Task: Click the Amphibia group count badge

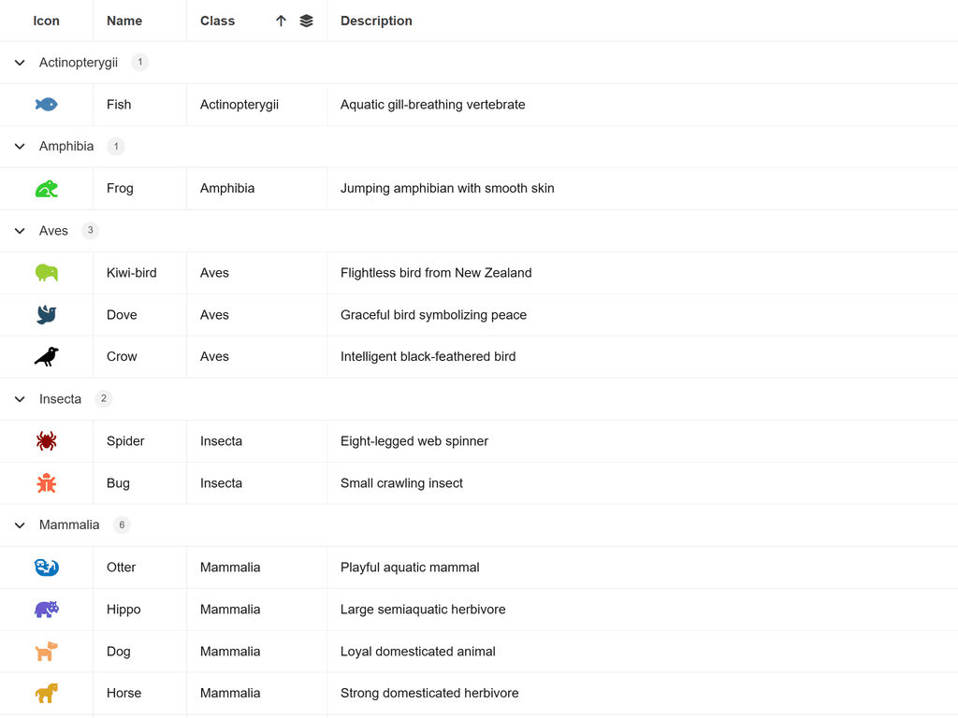Action: [115, 146]
